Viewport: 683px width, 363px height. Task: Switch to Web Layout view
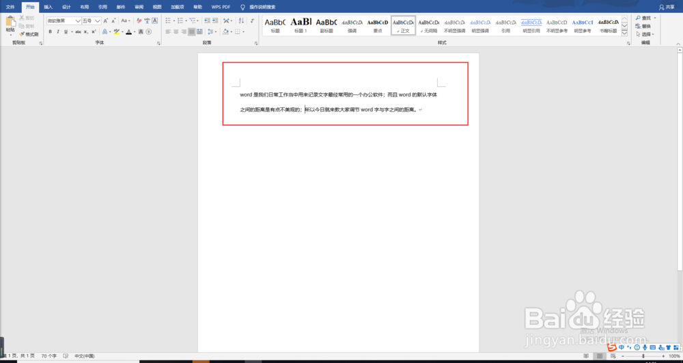coord(612,356)
